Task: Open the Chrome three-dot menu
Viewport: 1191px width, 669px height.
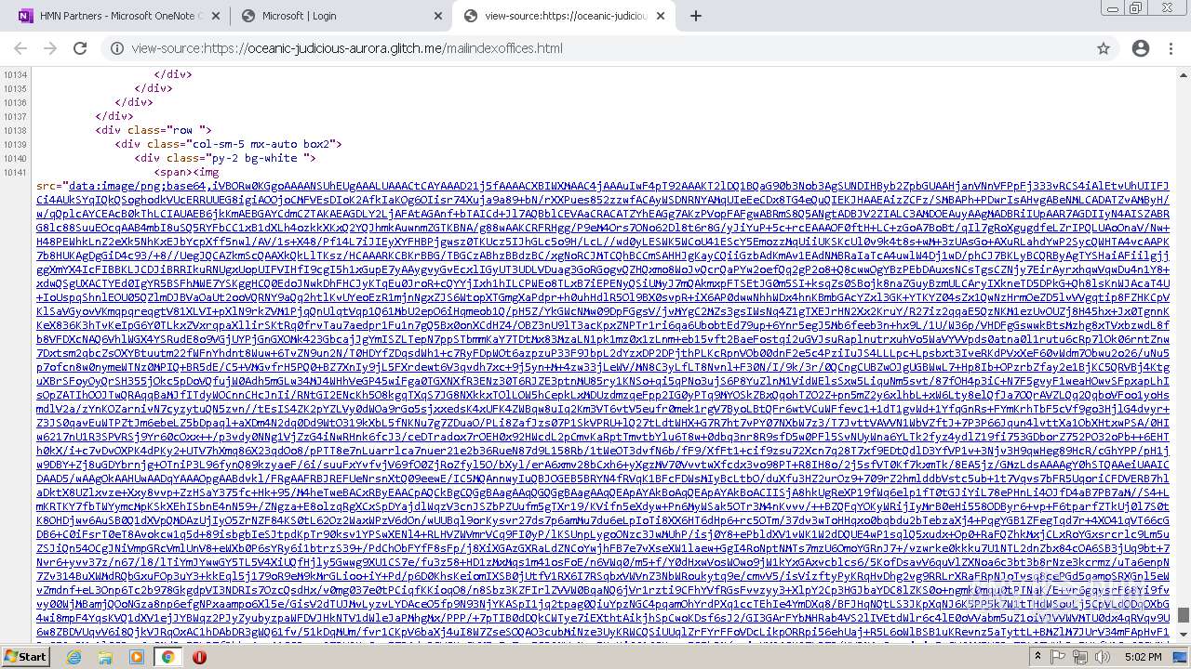Action: (x=1171, y=48)
